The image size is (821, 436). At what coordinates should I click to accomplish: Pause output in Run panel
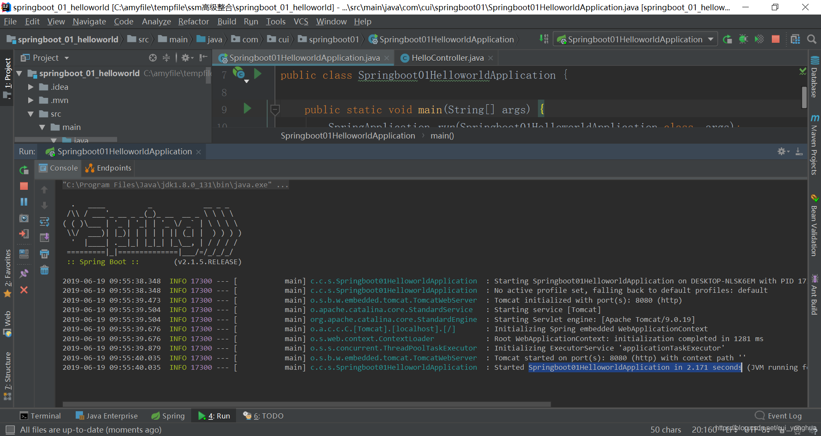tap(24, 202)
